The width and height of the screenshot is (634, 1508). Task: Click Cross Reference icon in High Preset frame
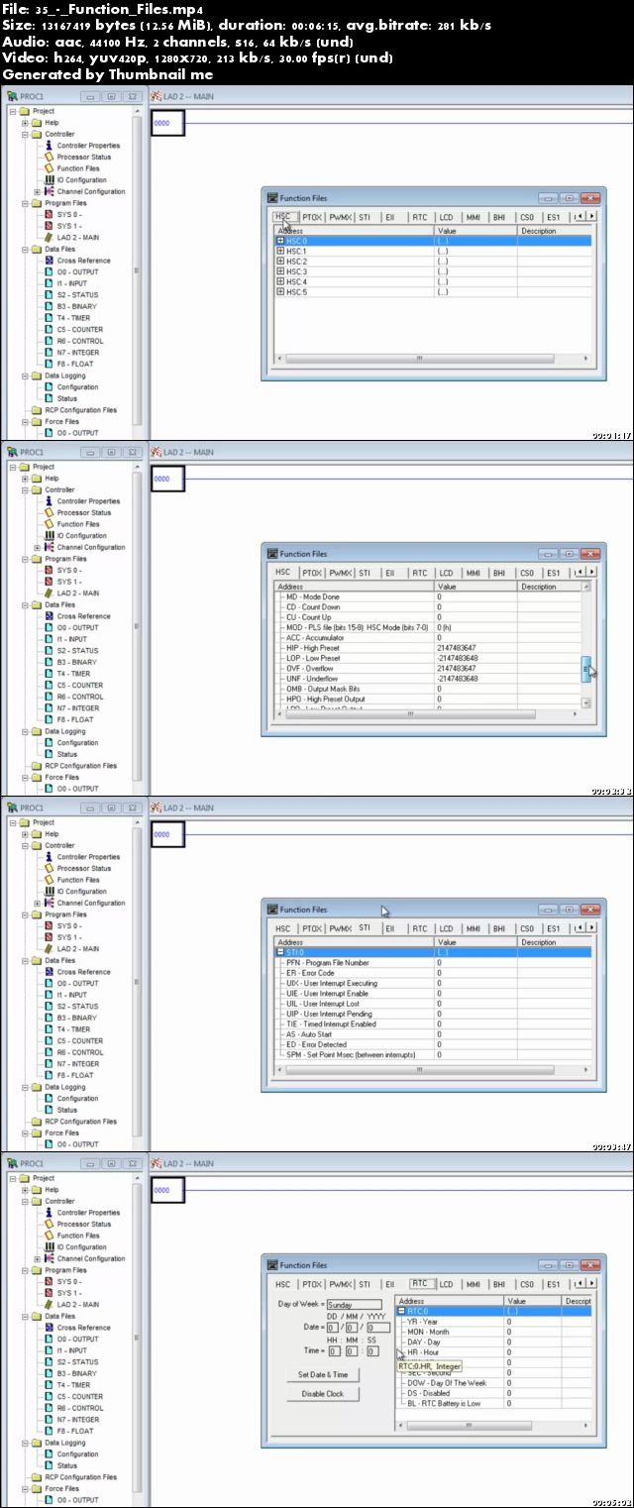tap(50, 616)
